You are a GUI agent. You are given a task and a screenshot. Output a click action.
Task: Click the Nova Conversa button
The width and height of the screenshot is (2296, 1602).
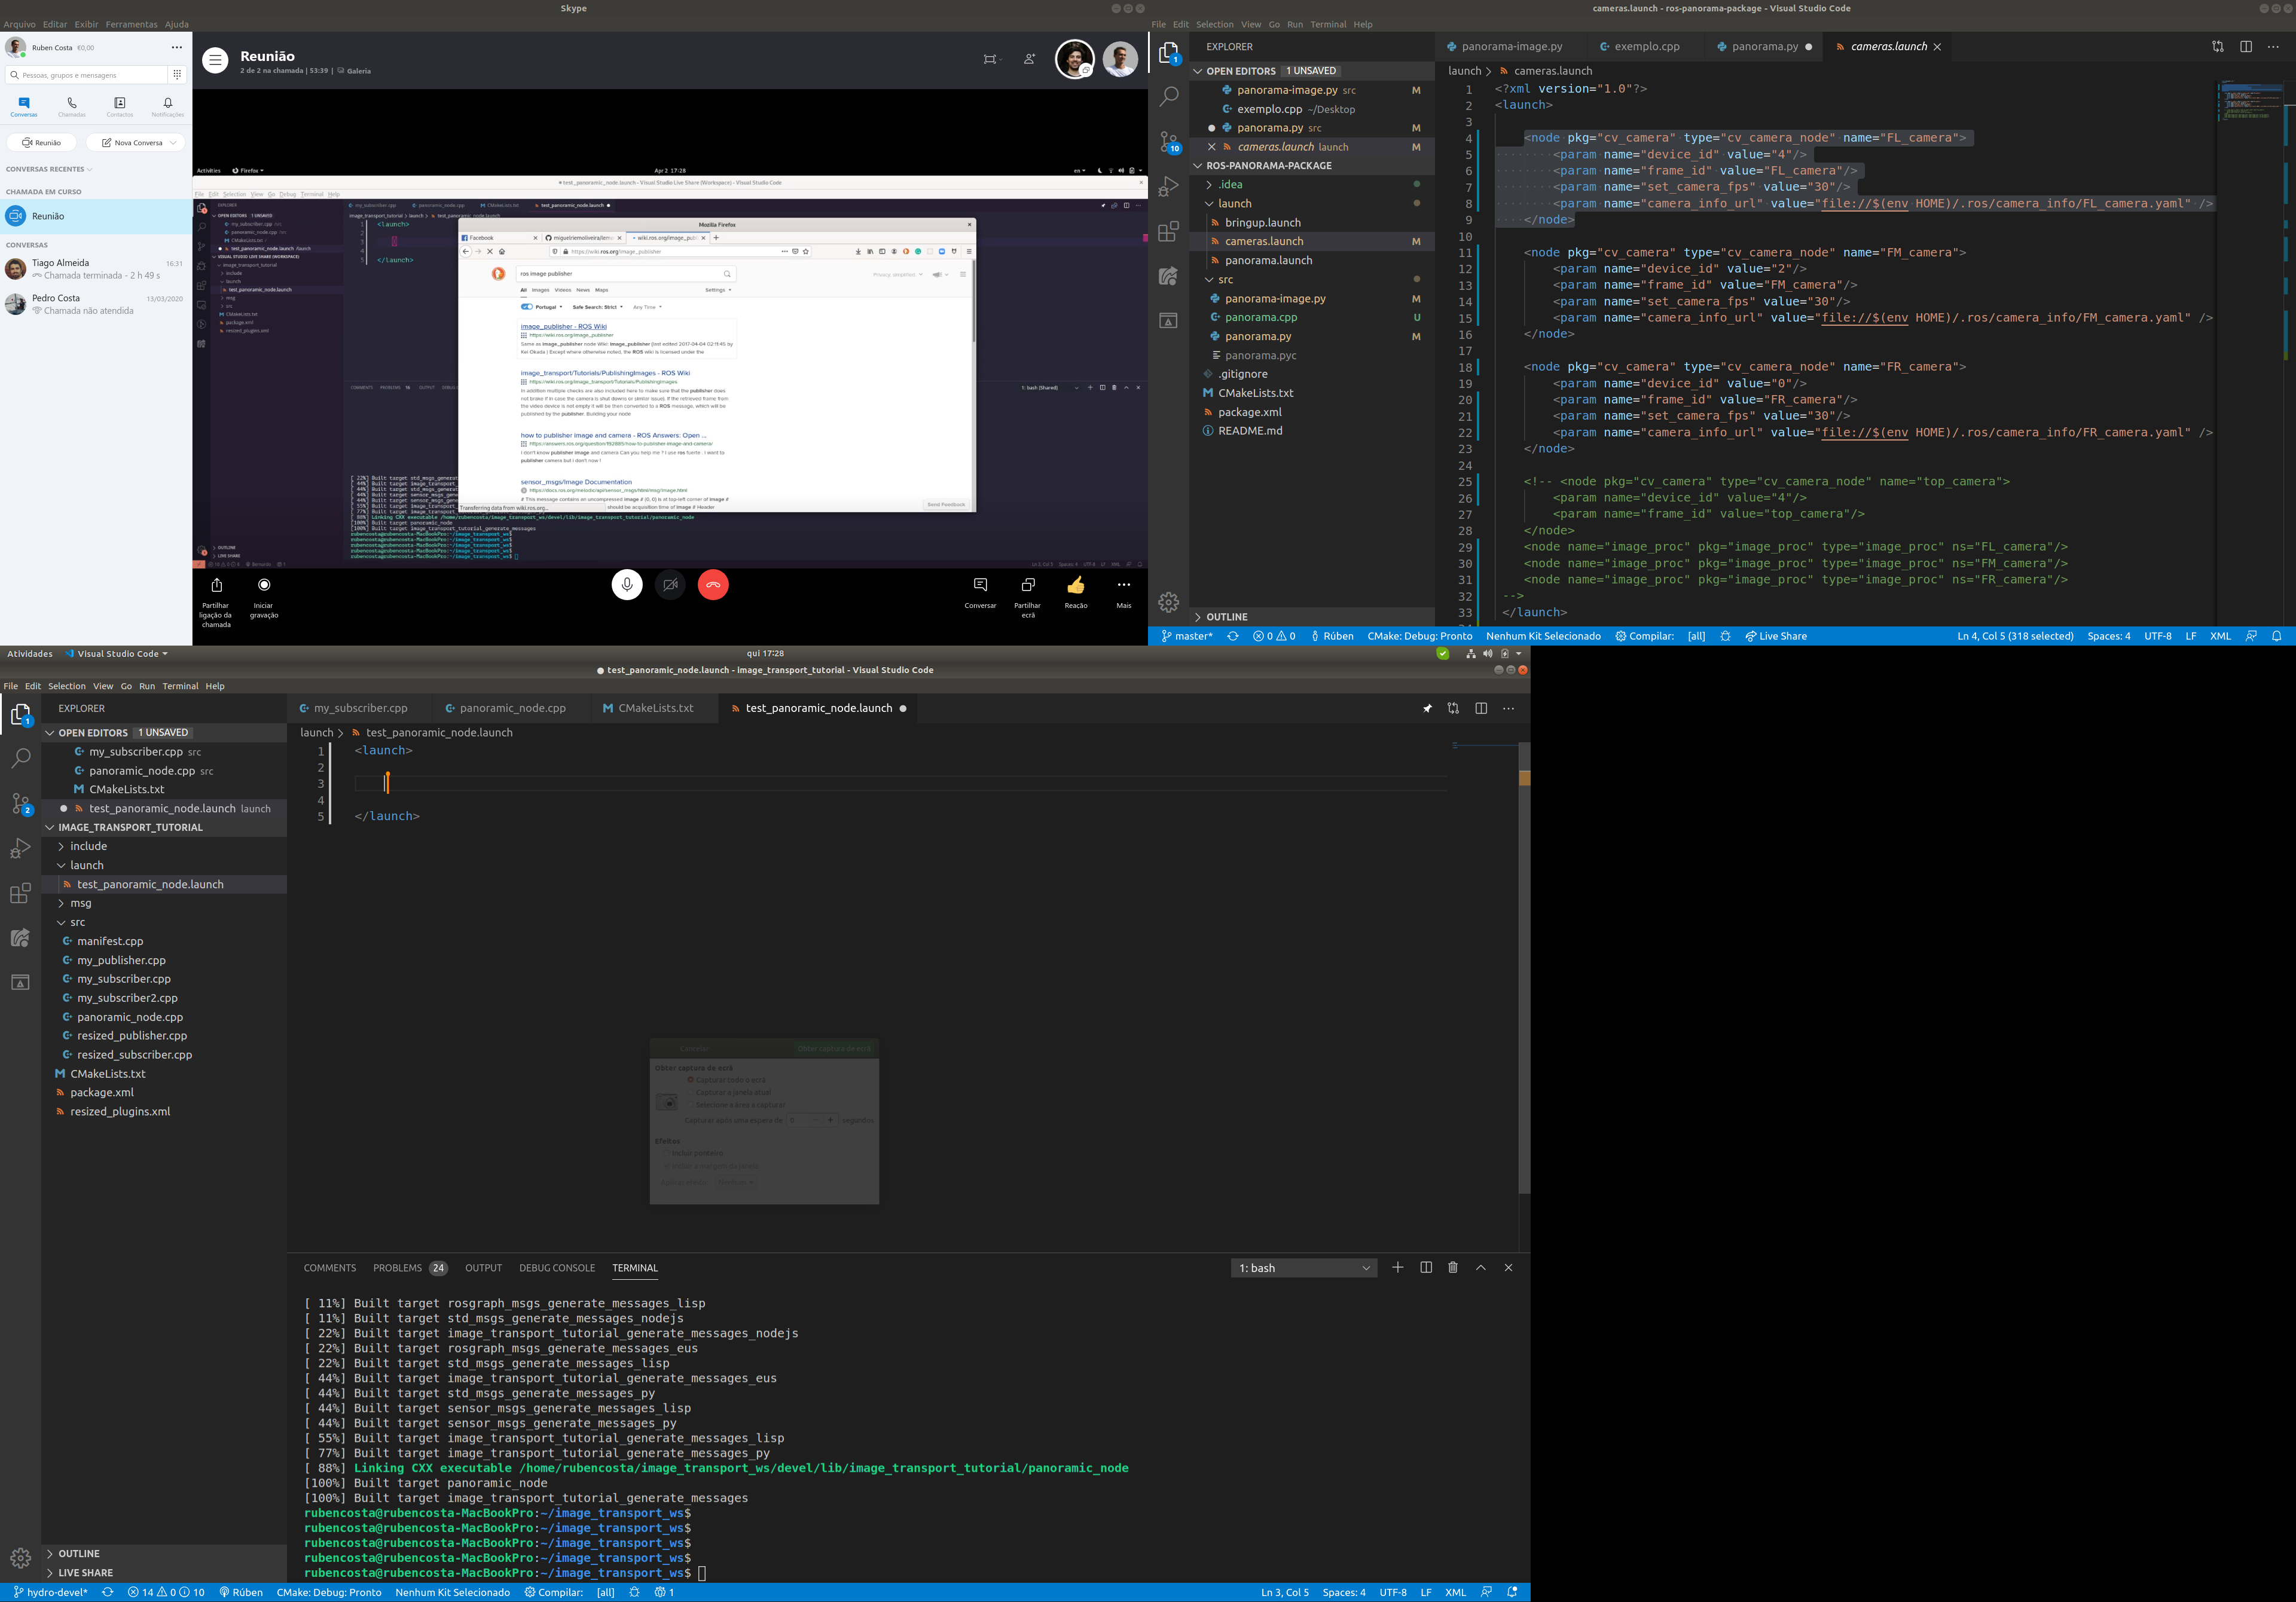[x=135, y=143]
